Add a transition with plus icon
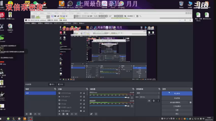This screenshot has height=121, width=216. (x=149, y=101)
